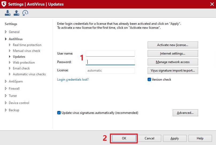
Task: Focus the User name field
Action: click(x=110, y=53)
